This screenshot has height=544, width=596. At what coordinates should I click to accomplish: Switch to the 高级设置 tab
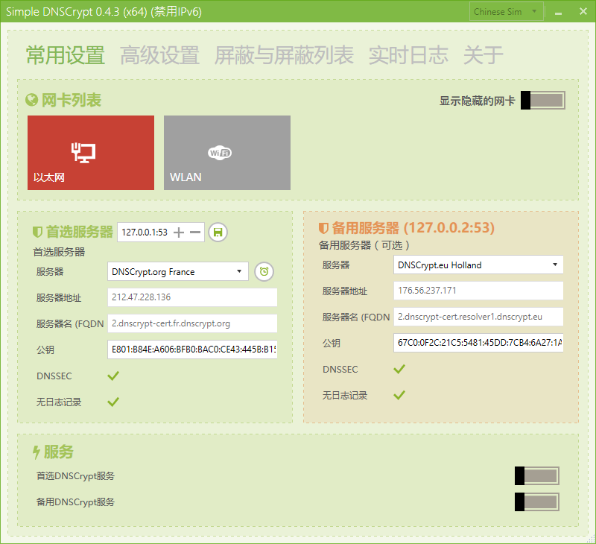coord(160,55)
